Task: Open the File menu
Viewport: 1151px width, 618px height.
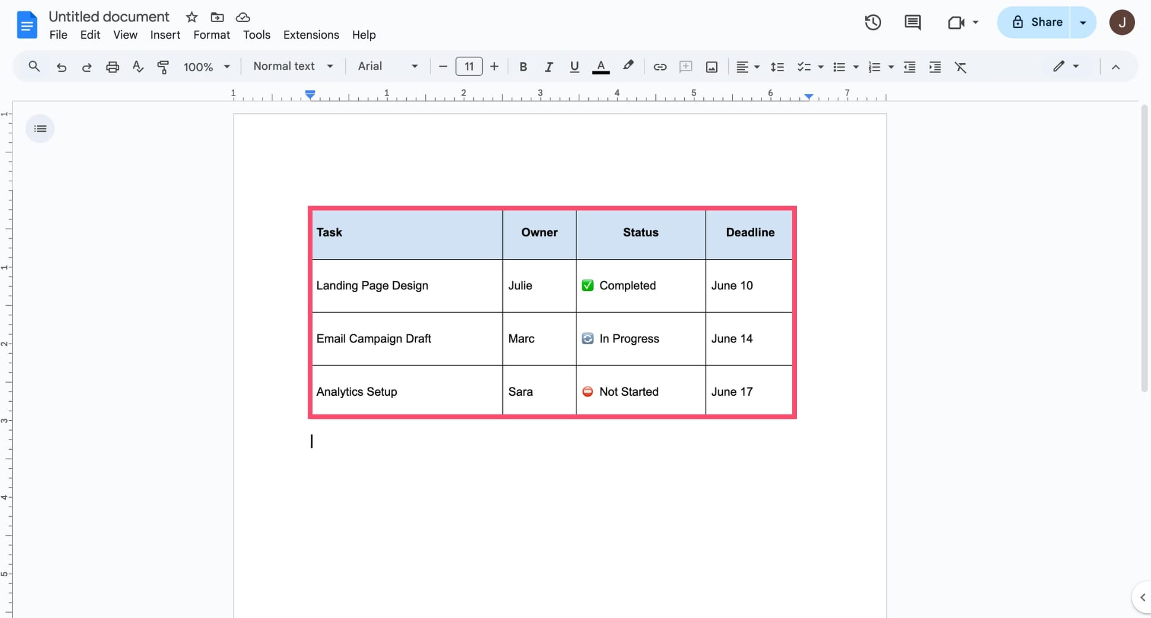Action: pyautogui.click(x=58, y=35)
